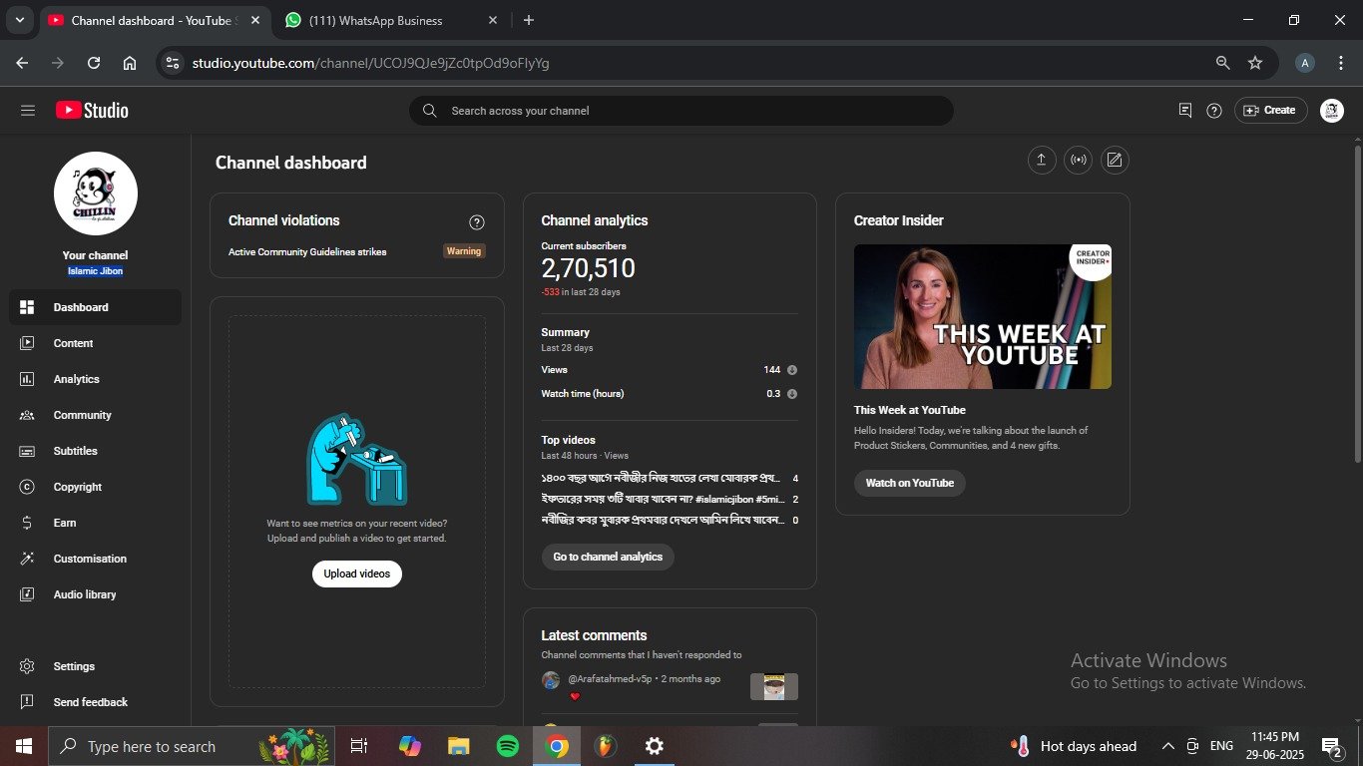The height and width of the screenshot is (766, 1363).
Task: Click the Create button
Action: pyautogui.click(x=1270, y=111)
